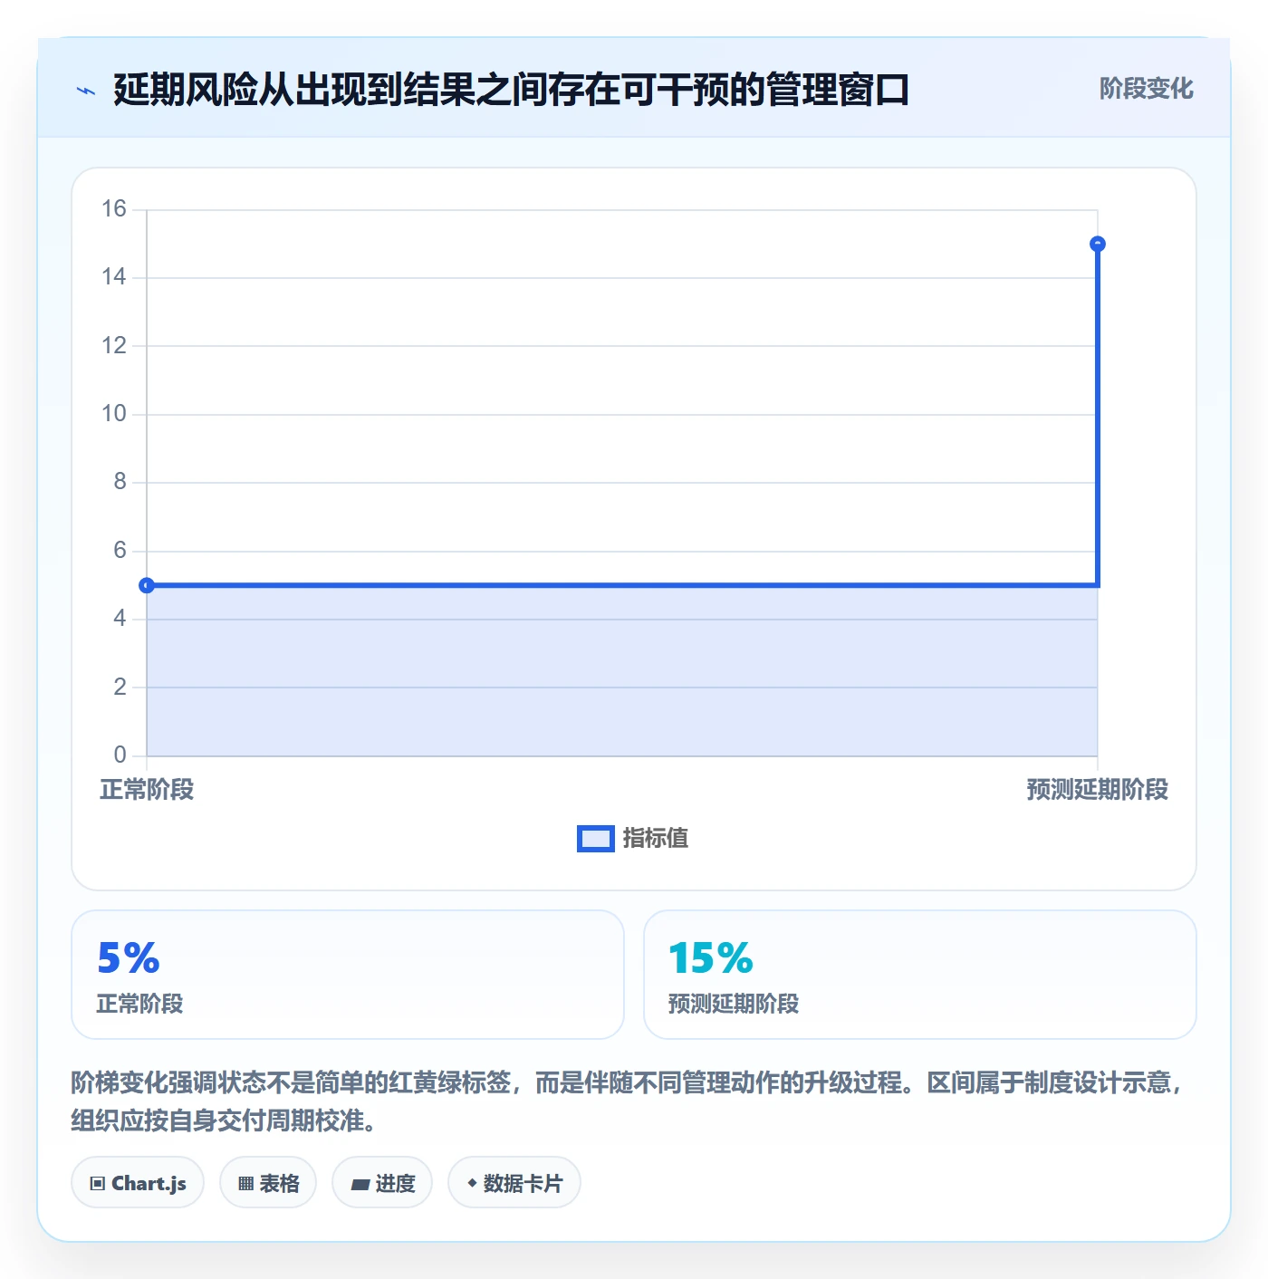Viewport: 1268px width, 1279px height.
Task: Click the y-axis value 16
Action: (x=114, y=209)
